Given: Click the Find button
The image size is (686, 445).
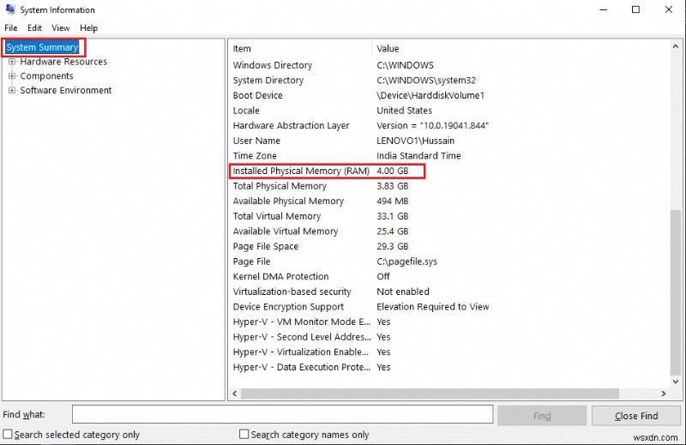Looking at the screenshot, I should point(542,416).
